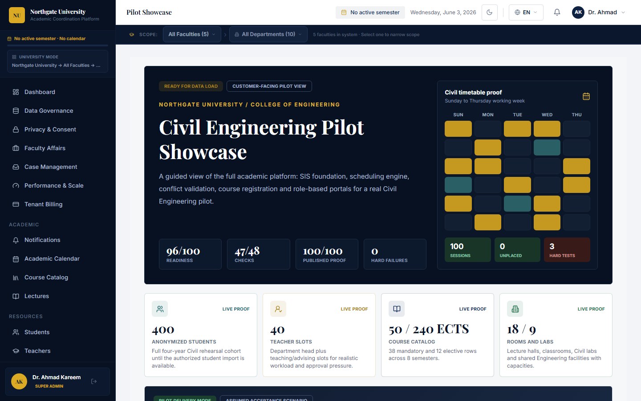Click the Pilot Showcase page title
The width and height of the screenshot is (641, 401).
[x=149, y=12]
